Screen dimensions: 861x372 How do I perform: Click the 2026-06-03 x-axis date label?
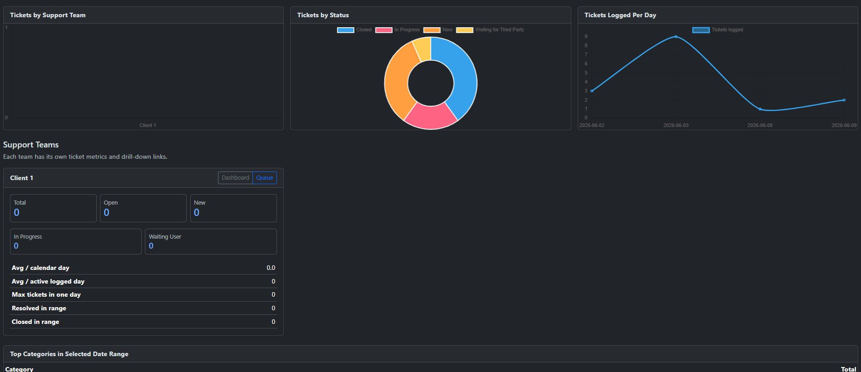point(676,125)
